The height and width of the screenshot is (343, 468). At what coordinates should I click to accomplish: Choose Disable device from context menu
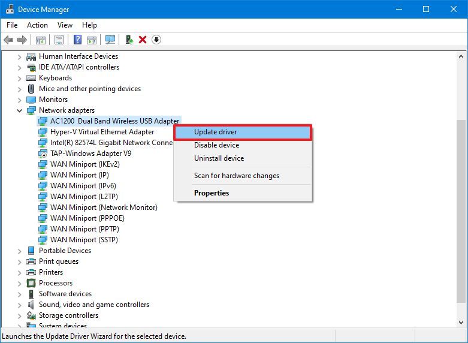pos(243,145)
